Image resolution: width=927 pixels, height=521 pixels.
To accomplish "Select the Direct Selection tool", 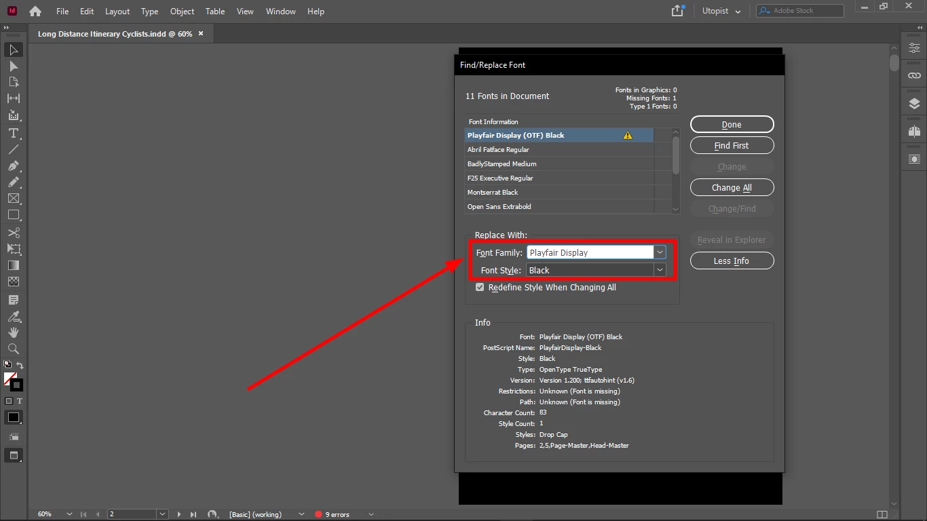I will point(14,66).
